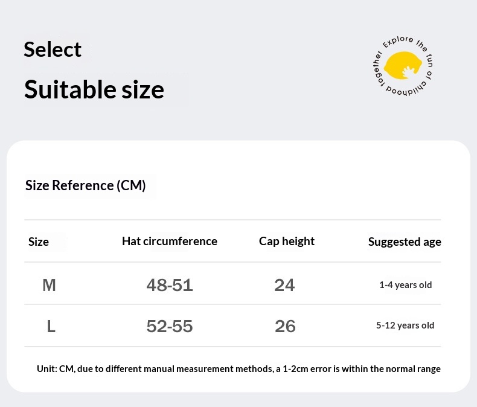Click the 'Size' column header

click(x=39, y=242)
